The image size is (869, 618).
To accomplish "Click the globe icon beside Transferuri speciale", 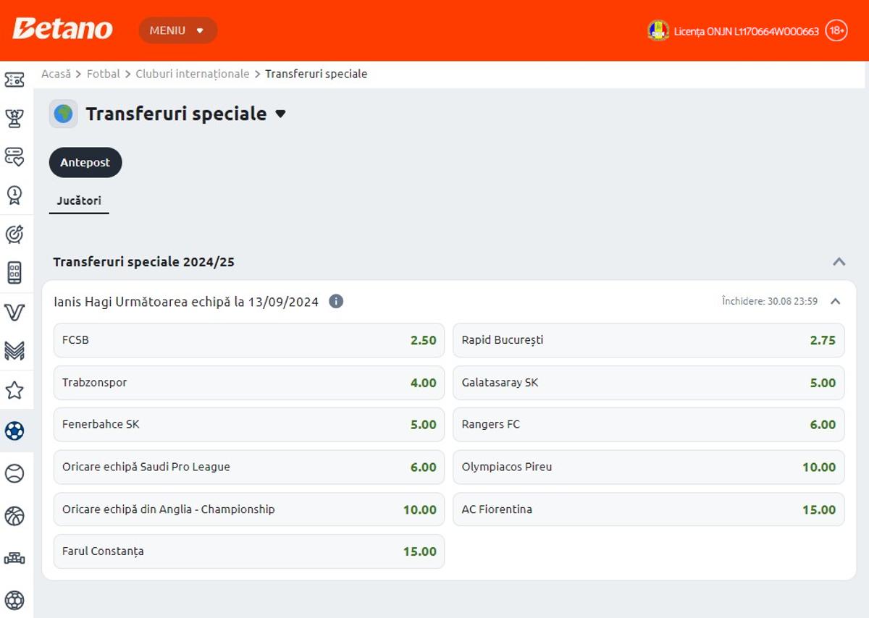I will pyautogui.click(x=64, y=114).
